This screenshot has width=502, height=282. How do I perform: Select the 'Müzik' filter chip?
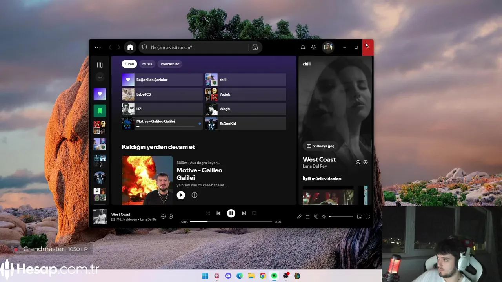[x=147, y=64]
